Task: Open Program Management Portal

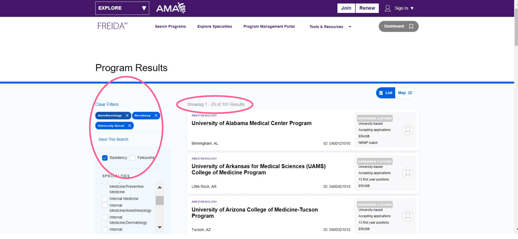Action: tap(269, 26)
